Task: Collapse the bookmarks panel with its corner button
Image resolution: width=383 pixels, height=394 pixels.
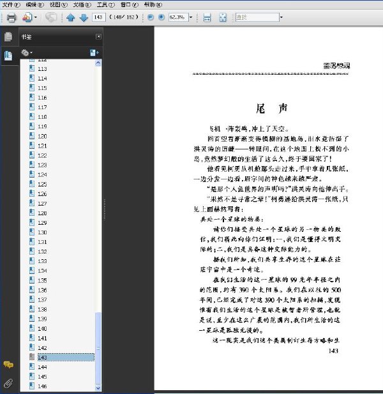Action: [98, 36]
